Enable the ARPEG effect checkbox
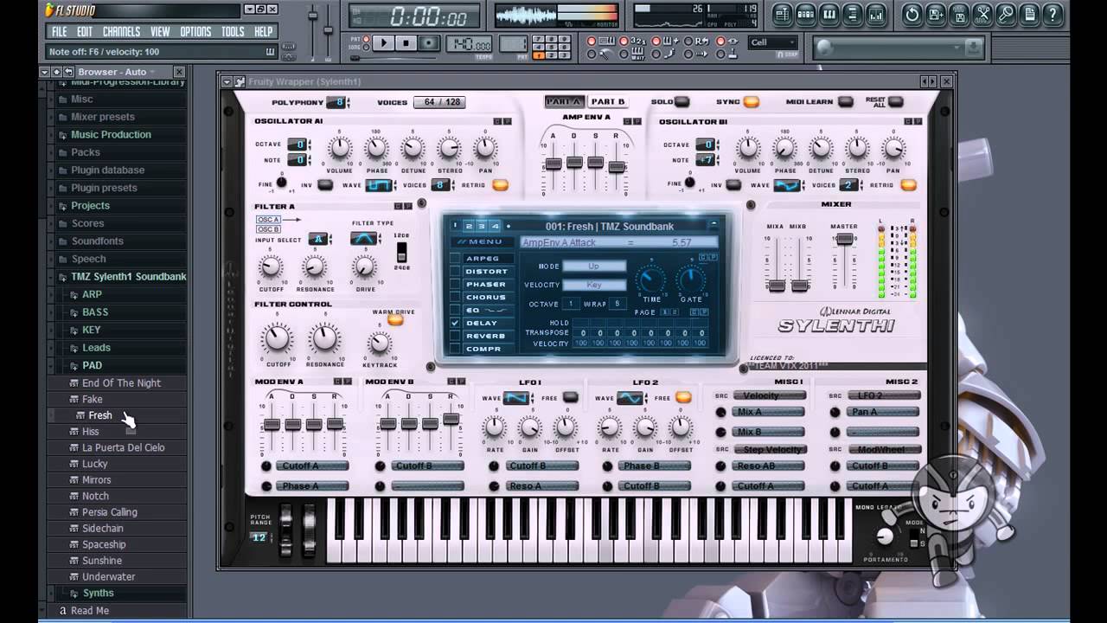 pos(455,258)
